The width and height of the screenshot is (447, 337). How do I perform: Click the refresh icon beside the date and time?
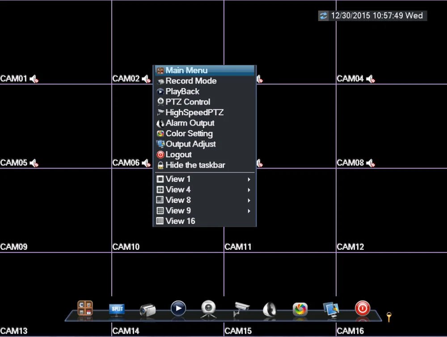coord(324,16)
